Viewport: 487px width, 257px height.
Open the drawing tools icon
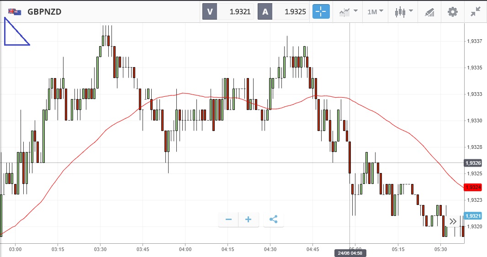coord(429,12)
